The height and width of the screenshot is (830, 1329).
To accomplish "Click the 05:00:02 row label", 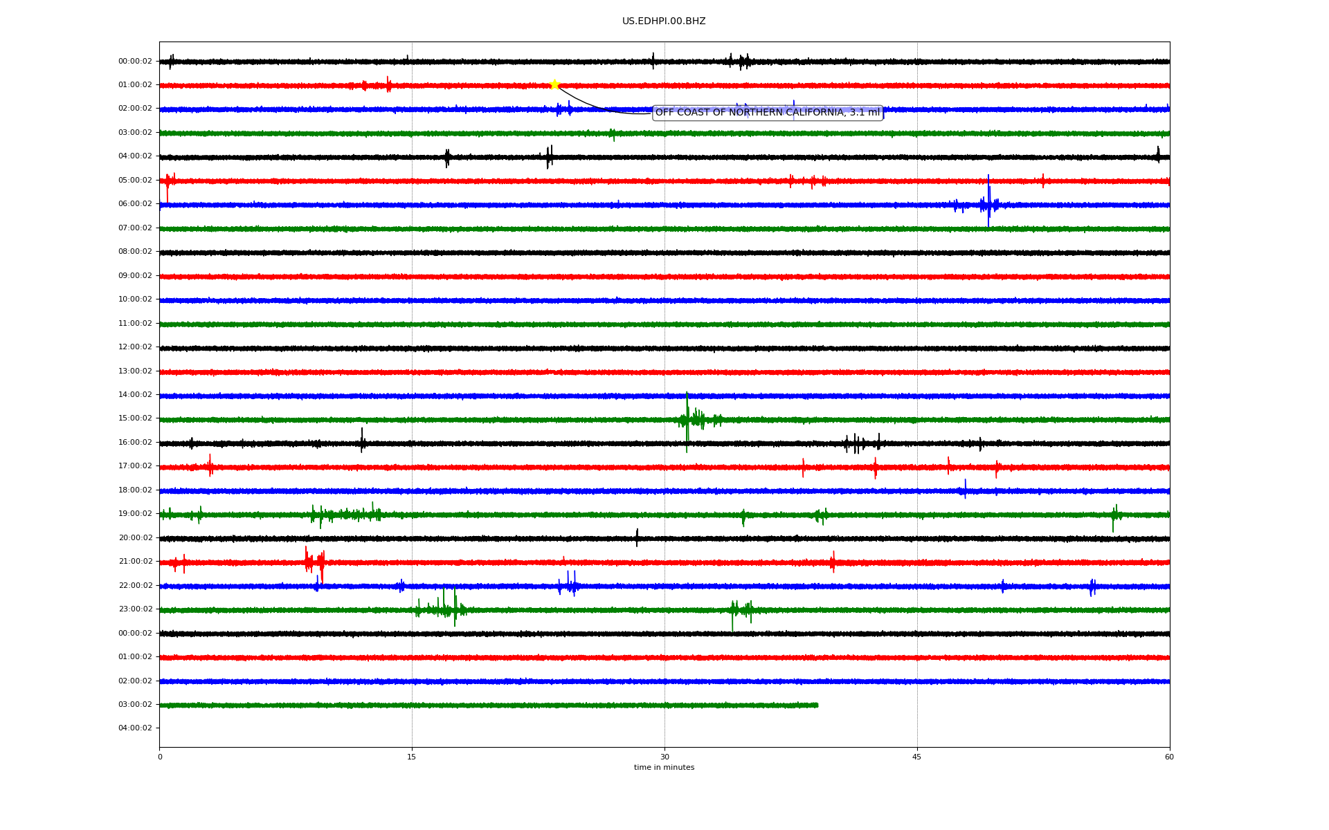I will (x=135, y=181).
